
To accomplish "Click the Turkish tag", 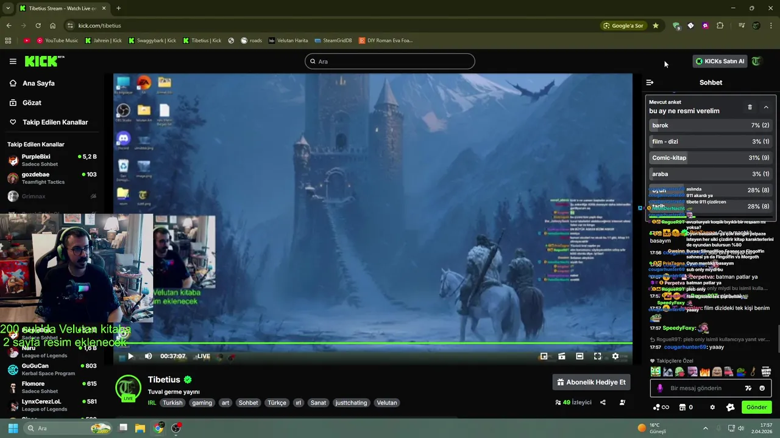I will coord(172,403).
